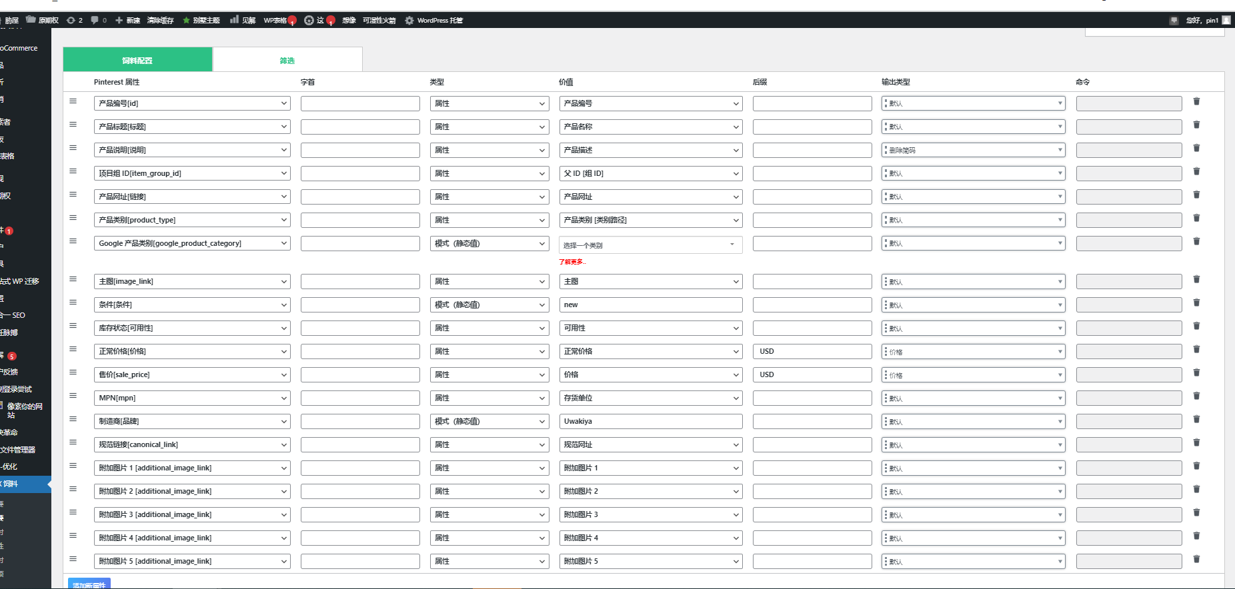Click the updates refresh icon in admin bar
This screenshot has width=1235, height=589.
pyautogui.click(x=71, y=20)
